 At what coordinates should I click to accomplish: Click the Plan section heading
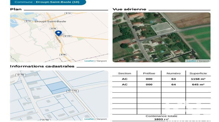(16, 9)
